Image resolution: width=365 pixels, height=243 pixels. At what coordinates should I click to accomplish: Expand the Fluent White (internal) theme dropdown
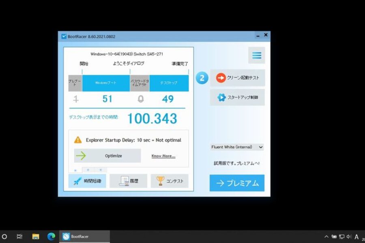pos(237,147)
